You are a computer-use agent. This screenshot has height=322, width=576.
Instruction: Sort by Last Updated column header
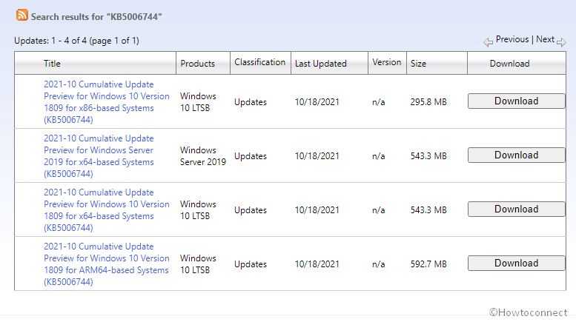point(320,64)
